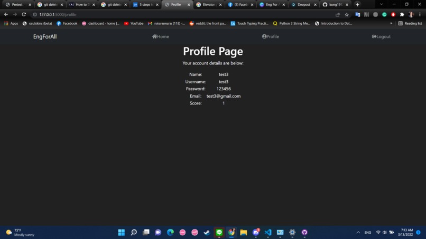Click the share page icon in address bar
Image resolution: width=426 pixels, height=239 pixels.
click(338, 15)
